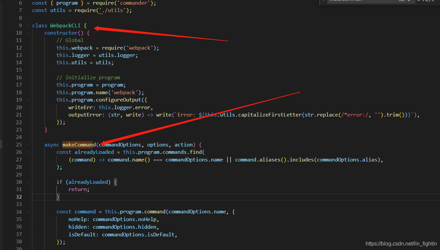
Task: Collapse the if block at line 30
Action: pyautogui.click(x=27, y=182)
